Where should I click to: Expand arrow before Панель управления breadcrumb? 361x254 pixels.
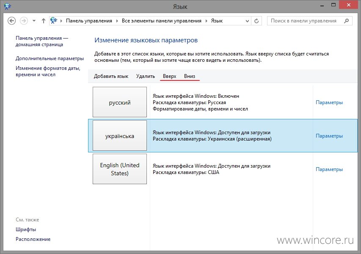61,21
